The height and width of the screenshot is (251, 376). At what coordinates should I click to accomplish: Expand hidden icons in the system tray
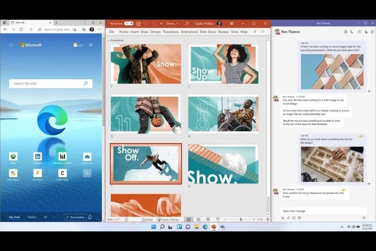pyautogui.click(x=342, y=227)
